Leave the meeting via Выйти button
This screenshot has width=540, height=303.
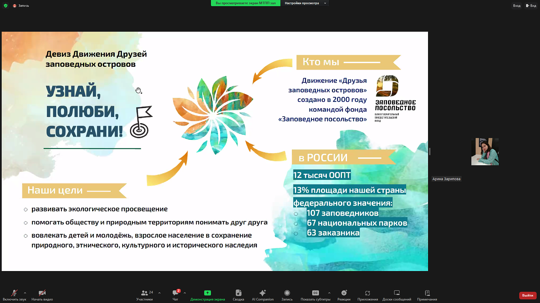coord(527,295)
